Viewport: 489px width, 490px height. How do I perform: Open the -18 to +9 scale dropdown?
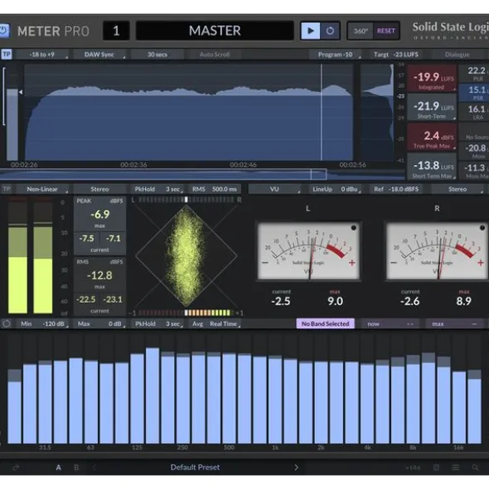click(42, 55)
